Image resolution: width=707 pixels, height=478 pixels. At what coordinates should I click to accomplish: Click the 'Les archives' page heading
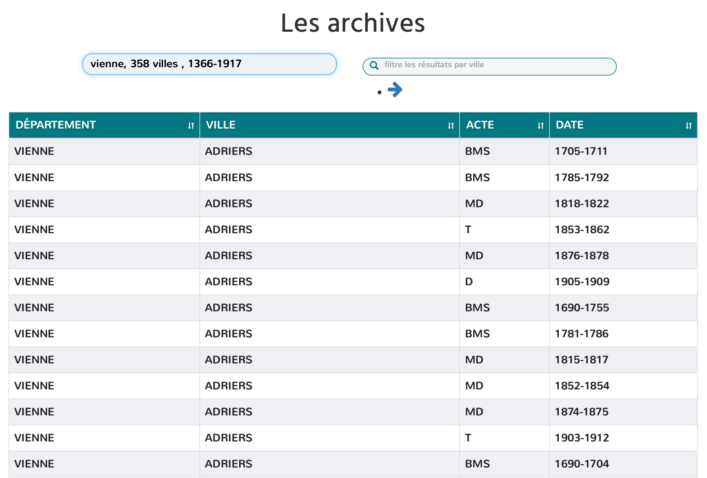point(353,23)
